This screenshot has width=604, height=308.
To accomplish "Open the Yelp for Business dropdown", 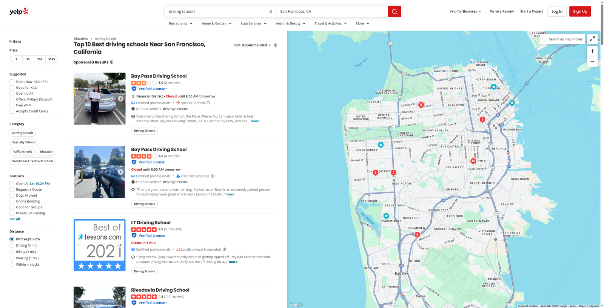I will (x=465, y=11).
